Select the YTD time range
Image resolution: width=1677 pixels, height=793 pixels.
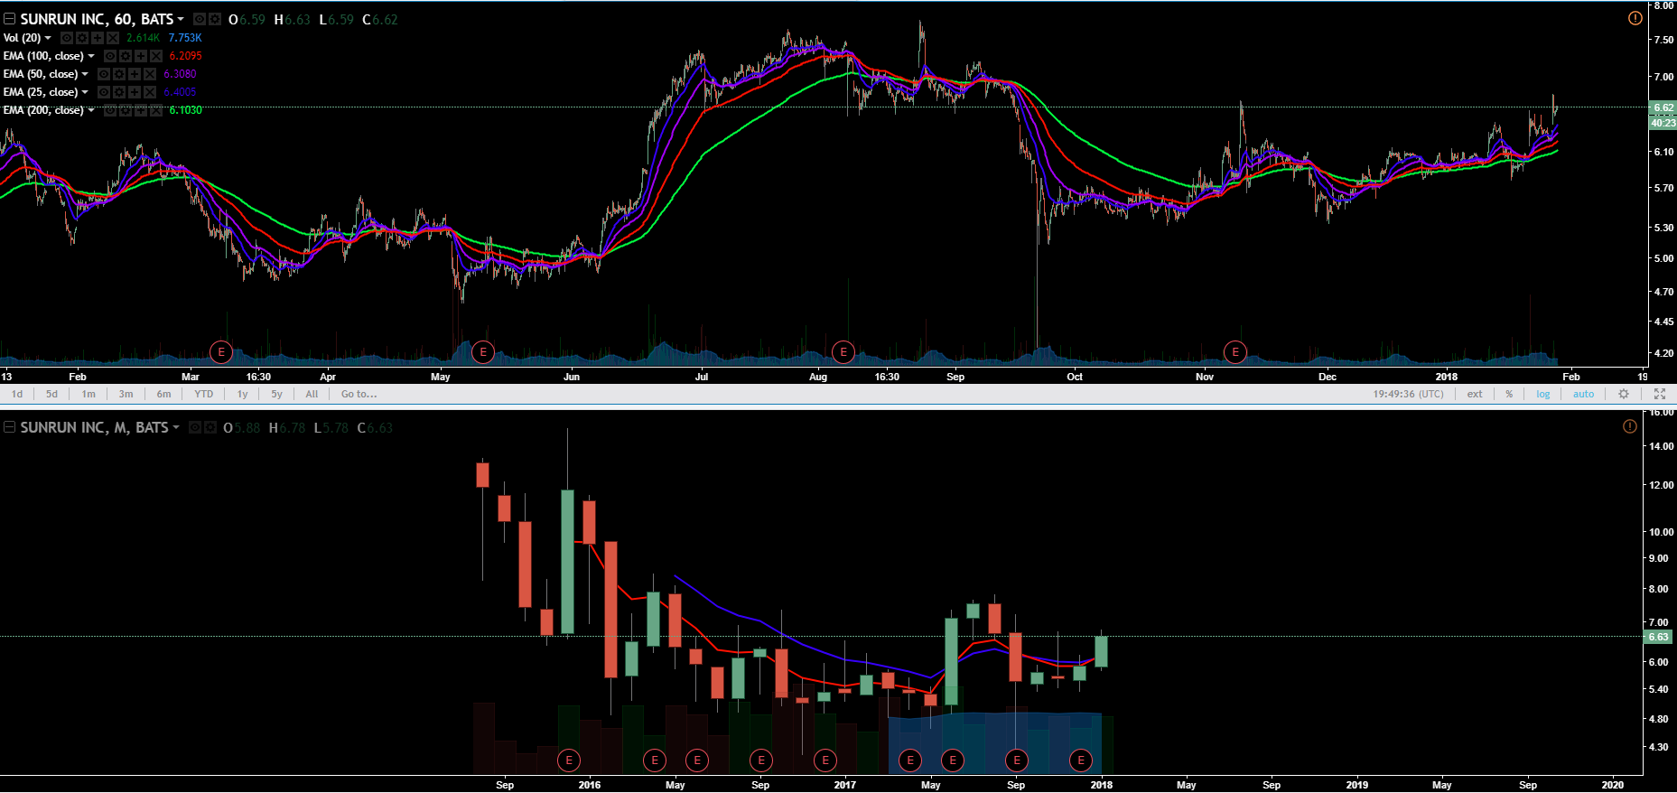click(204, 394)
